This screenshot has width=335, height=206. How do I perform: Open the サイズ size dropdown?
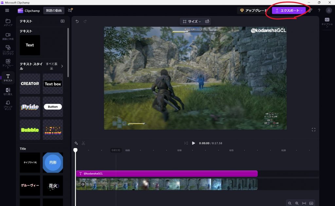192,21
